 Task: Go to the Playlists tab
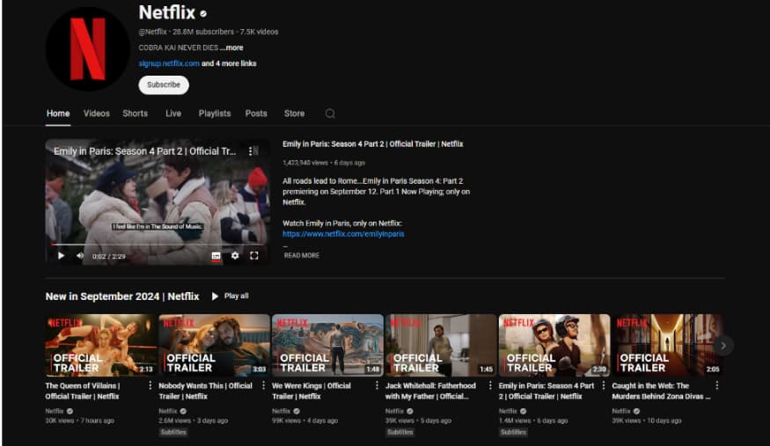215,113
